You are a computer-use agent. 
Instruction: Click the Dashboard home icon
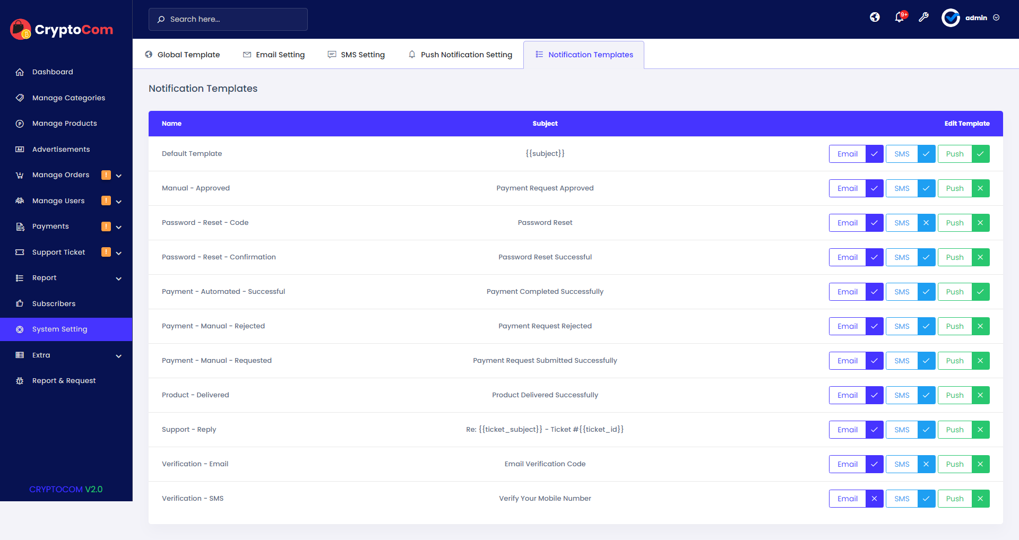coord(20,72)
